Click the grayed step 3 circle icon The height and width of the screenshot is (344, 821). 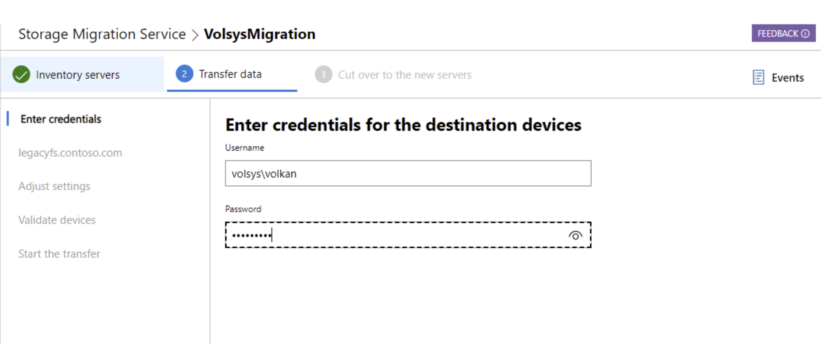click(x=323, y=75)
